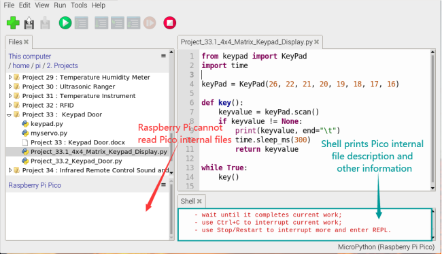The image size is (442, 254).
Task: Click the keypad.py Python file icon
Action: tap(25, 124)
